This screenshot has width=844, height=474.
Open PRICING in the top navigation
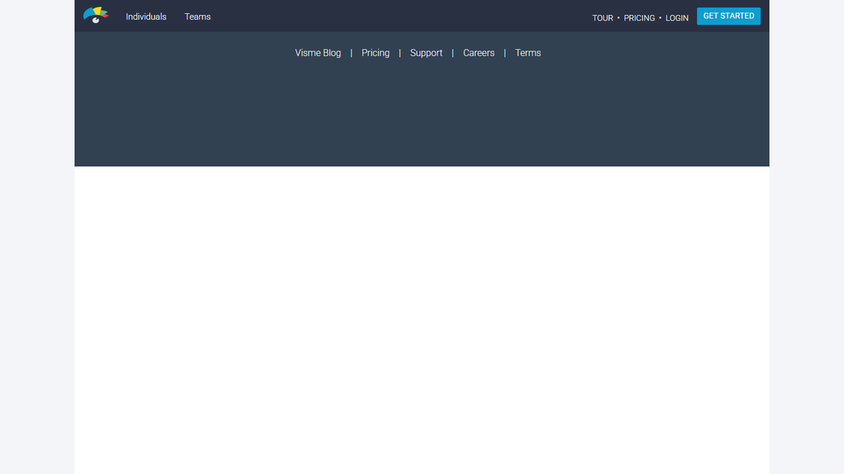[639, 18]
